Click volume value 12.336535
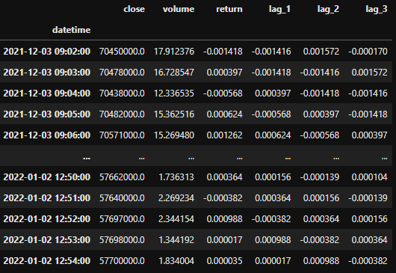This screenshot has height=273, width=396. pos(174,93)
